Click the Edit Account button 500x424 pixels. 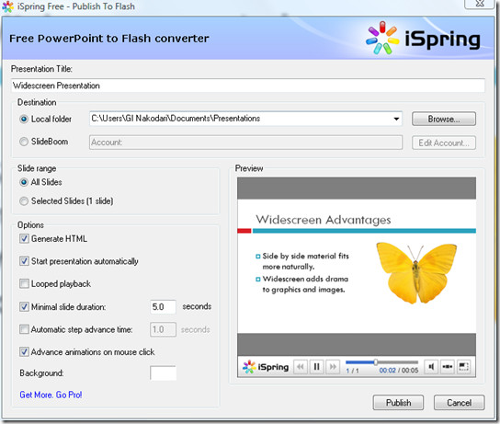pos(444,143)
